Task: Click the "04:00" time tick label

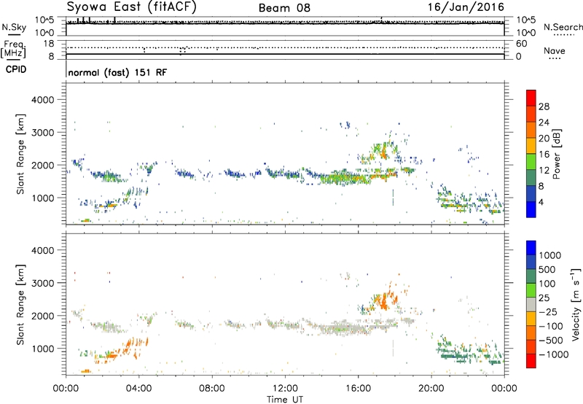Action: (138, 389)
